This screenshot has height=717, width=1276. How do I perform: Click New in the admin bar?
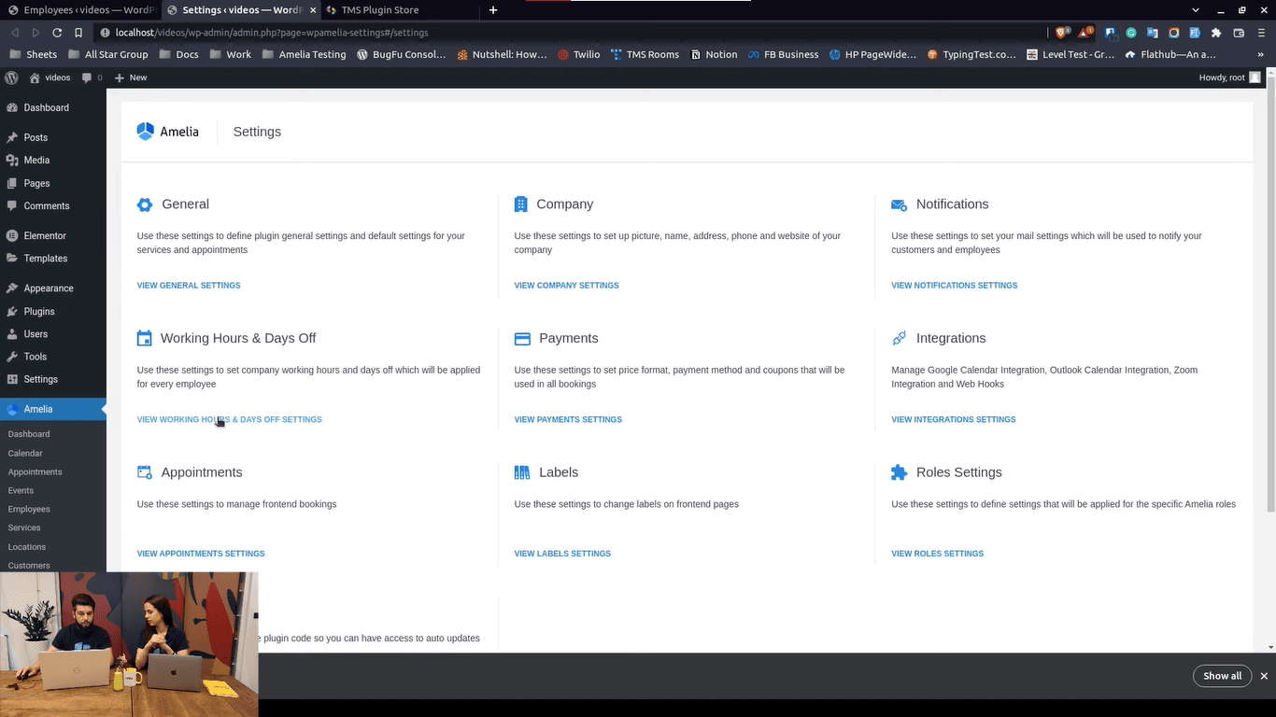[131, 77]
